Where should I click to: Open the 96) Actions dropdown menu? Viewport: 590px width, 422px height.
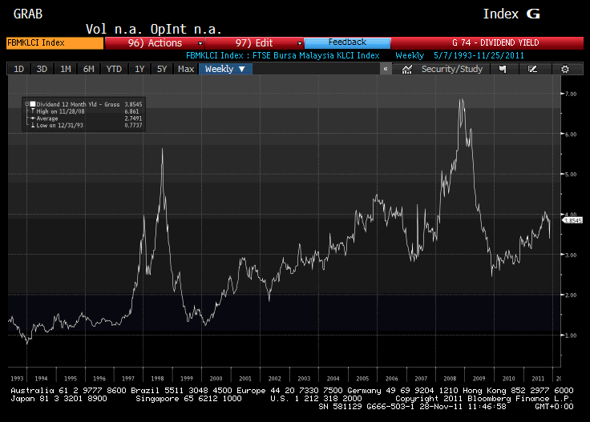point(155,42)
